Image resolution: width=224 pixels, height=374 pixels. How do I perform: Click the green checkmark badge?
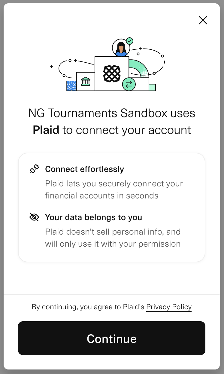130,41
